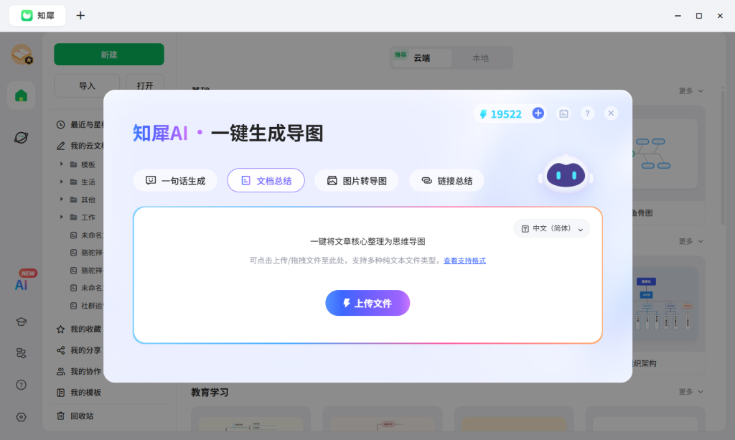735x440 pixels.
Task: Open 我的分享 in the sidebar
Action: click(79, 350)
